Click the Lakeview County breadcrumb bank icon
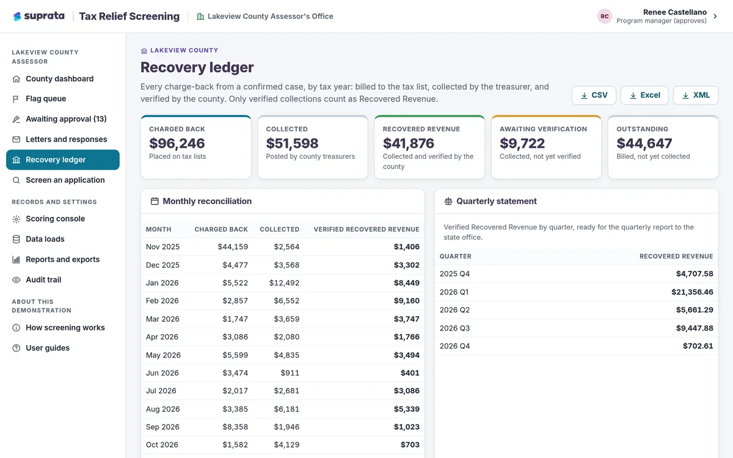Viewport: 733px width, 458px height. click(x=144, y=51)
